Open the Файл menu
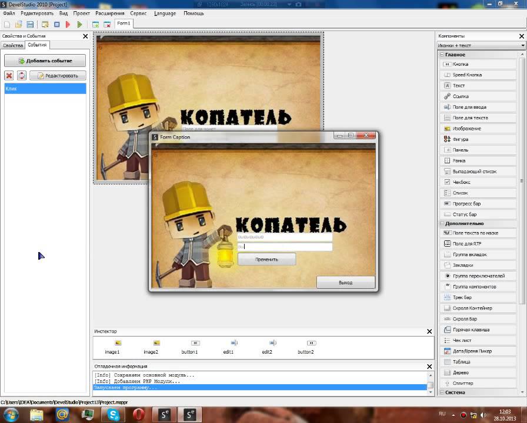The height and width of the screenshot is (423, 527). click(x=9, y=14)
